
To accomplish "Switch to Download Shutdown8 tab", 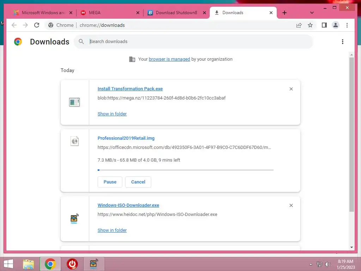I will [x=176, y=13].
